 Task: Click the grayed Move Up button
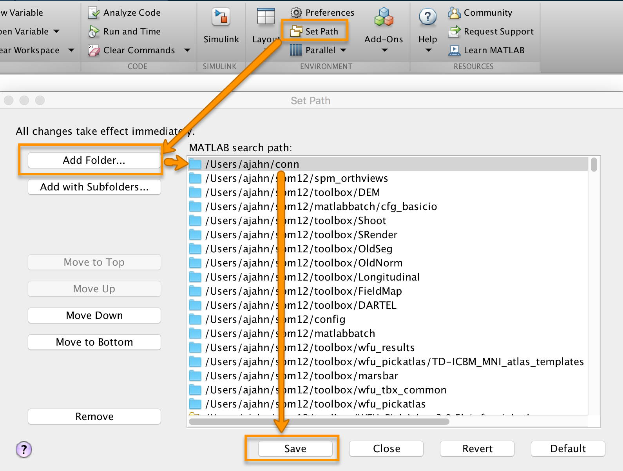pos(94,289)
